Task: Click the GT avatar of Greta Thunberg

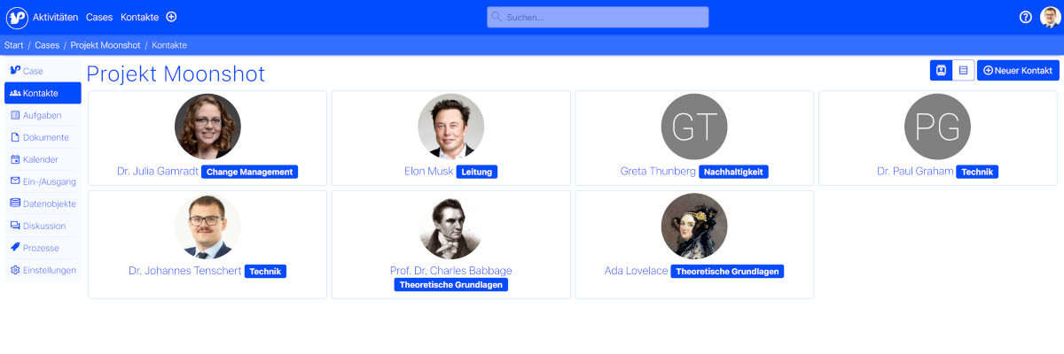Action: point(694,127)
